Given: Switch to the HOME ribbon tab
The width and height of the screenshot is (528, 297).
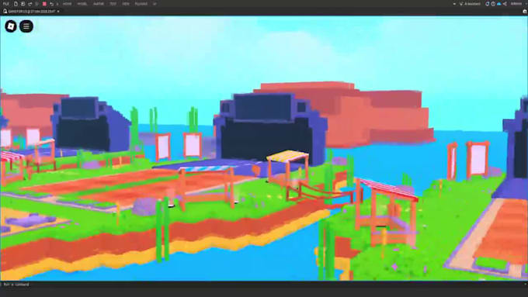Looking at the screenshot, I should coord(67,4).
